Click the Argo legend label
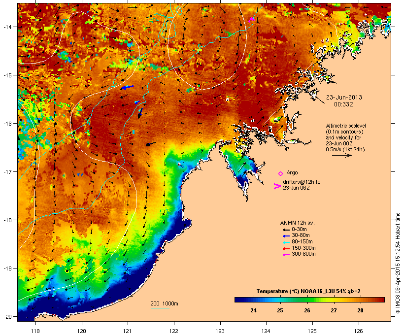 292,172
